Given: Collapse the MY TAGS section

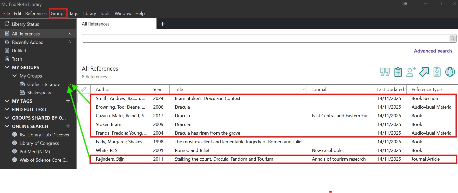Looking at the screenshot, I should click(x=7, y=101).
